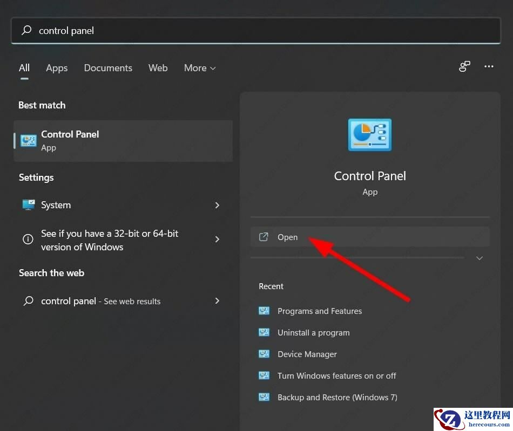Click Open to launch Control Panel

[x=287, y=237]
